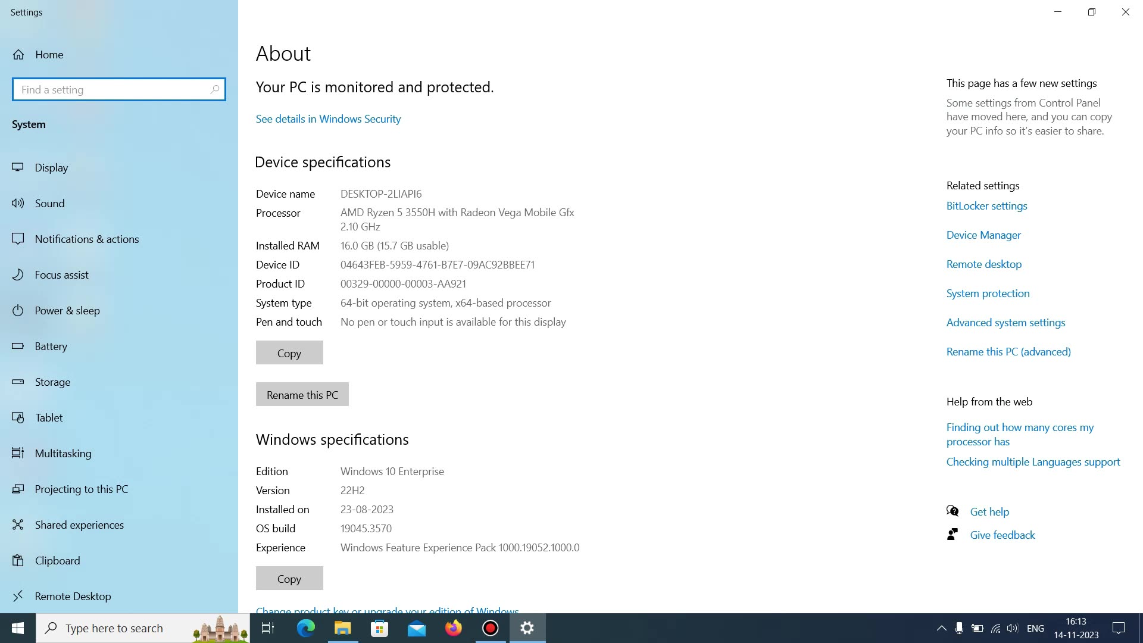Screen dimensions: 1143x643
Task: Open Projecting to this PC settings
Action: tap(82, 489)
